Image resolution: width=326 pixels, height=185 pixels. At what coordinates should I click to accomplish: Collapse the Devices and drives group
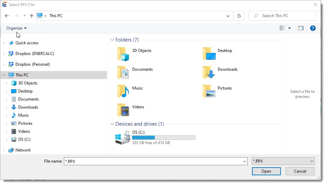click(112, 124)
